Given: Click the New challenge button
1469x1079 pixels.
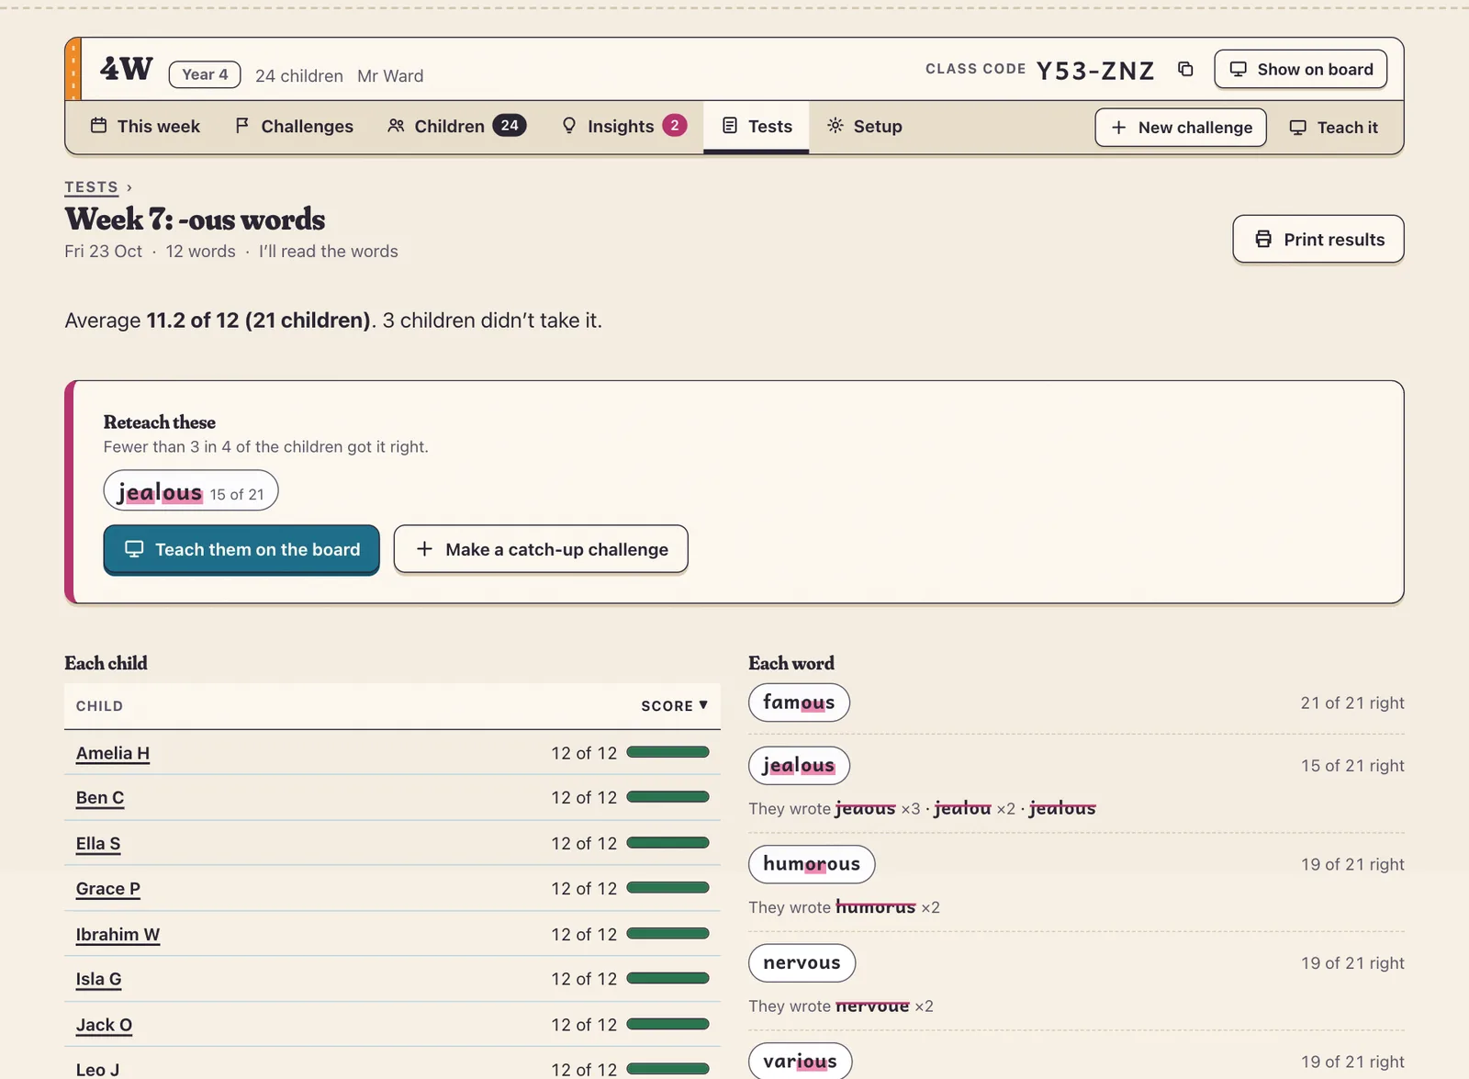Looking at the screenshot, I should pos(1181,128).
